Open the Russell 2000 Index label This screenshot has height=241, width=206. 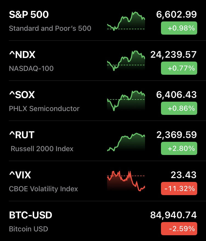(x=42, y=149)
